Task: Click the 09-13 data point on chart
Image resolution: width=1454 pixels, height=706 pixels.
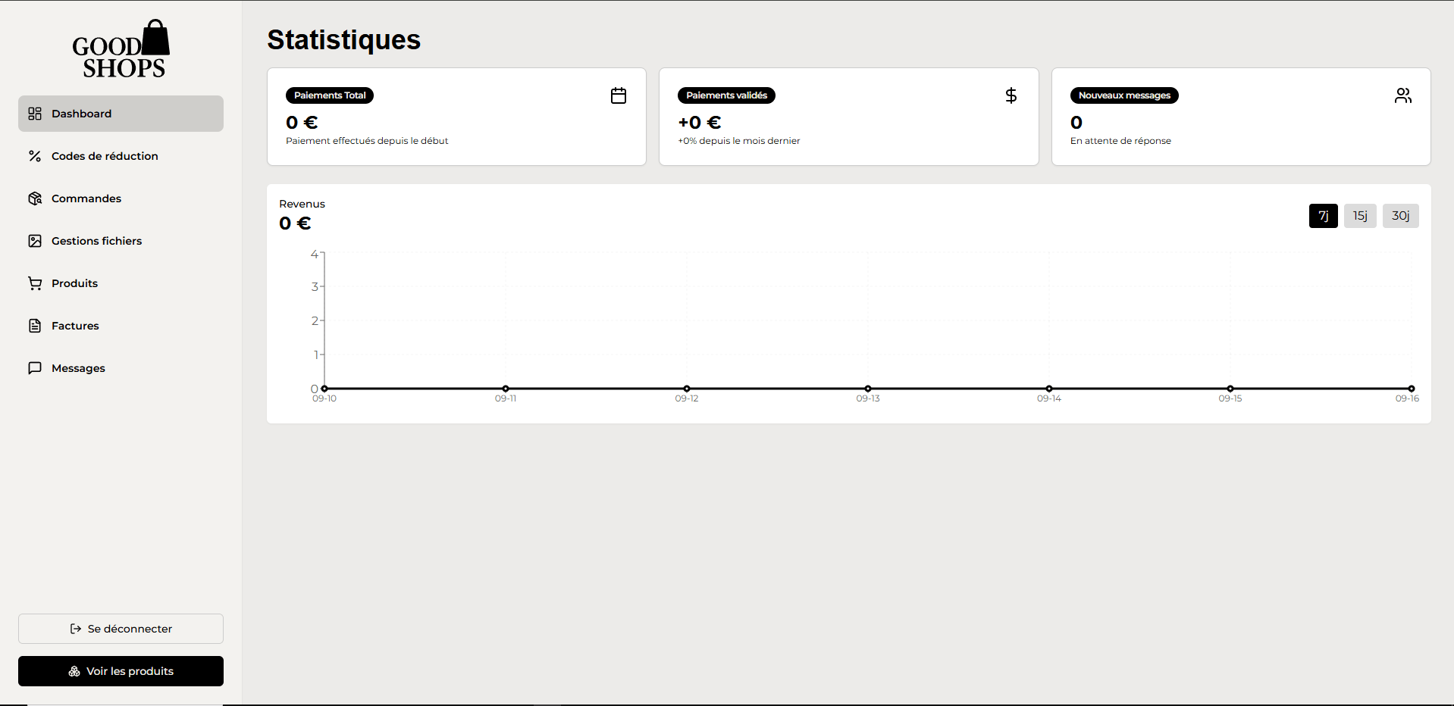Action: (x=868, y=389)
